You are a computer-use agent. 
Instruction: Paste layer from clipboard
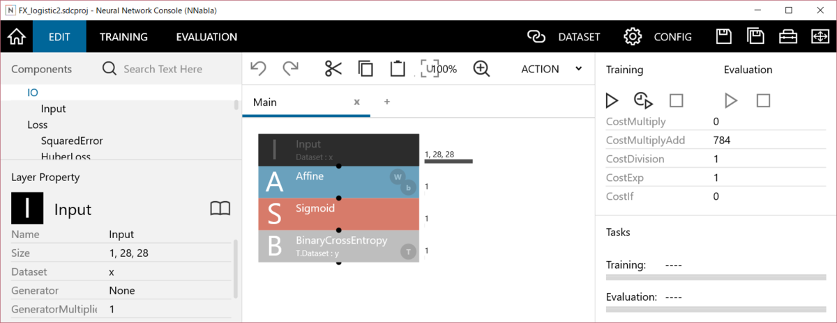pos(398,68)
